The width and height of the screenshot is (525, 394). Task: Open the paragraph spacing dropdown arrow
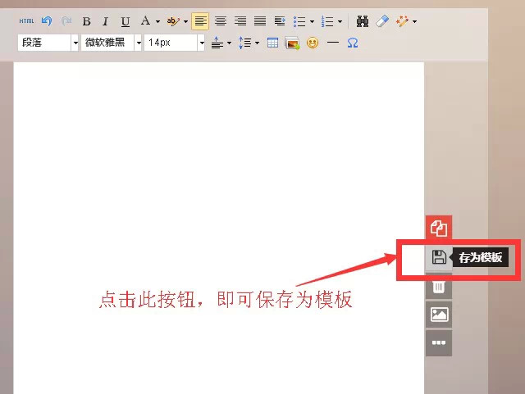click(230, 43)
